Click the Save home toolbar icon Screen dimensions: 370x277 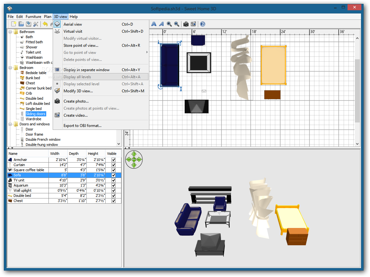coord(29,24)
